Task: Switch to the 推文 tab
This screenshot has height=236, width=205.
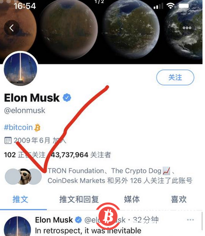Action: click(x=20, y=199)
